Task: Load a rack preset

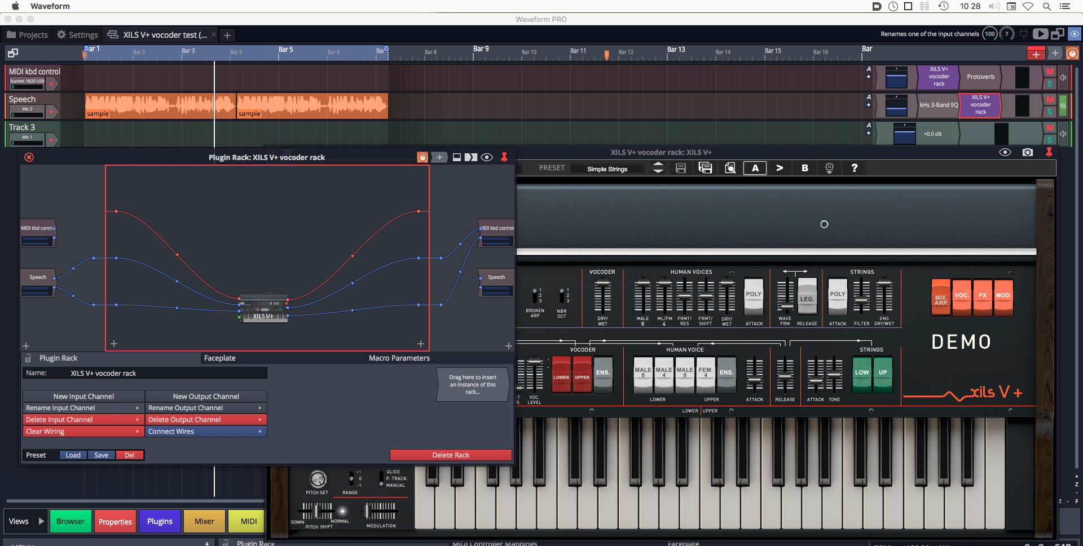Action: pyautogui.click(x=73, y=455)
